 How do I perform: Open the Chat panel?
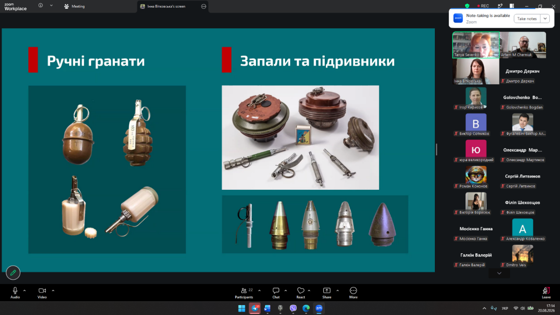coord(276,292)
